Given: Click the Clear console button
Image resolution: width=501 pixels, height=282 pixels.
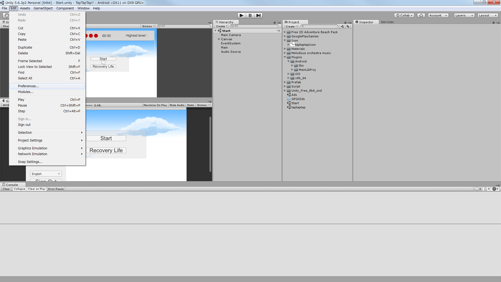Looking at the screenshot, I should click(6, 189).
